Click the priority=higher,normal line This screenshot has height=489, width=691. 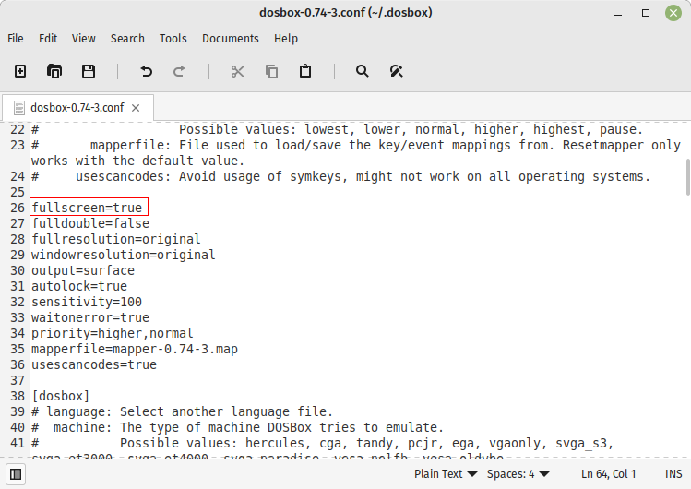tap(113, 333)
